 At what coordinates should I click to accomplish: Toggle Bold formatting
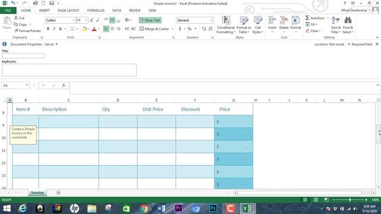[x=48, y=29]
